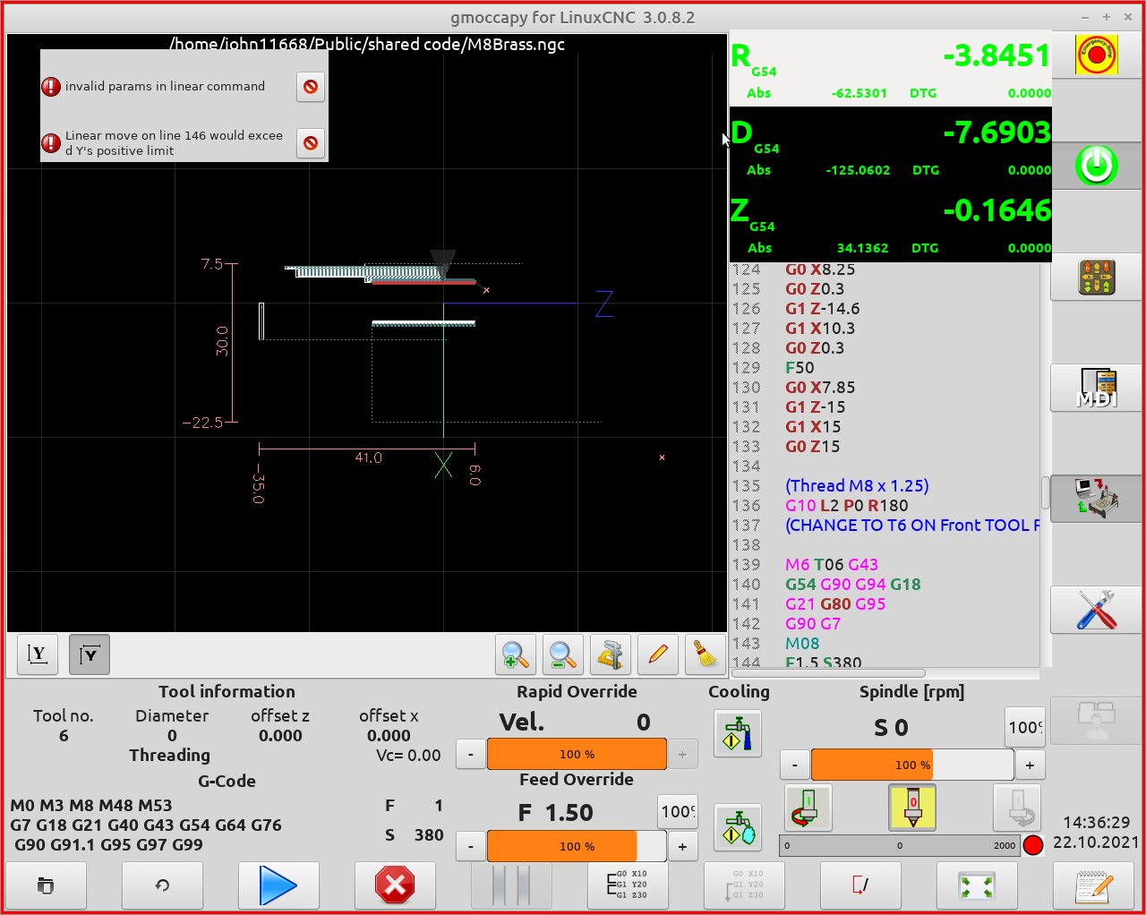
Task: Select the first Y view button in the preview toolbar
Action: pos(38,654)
